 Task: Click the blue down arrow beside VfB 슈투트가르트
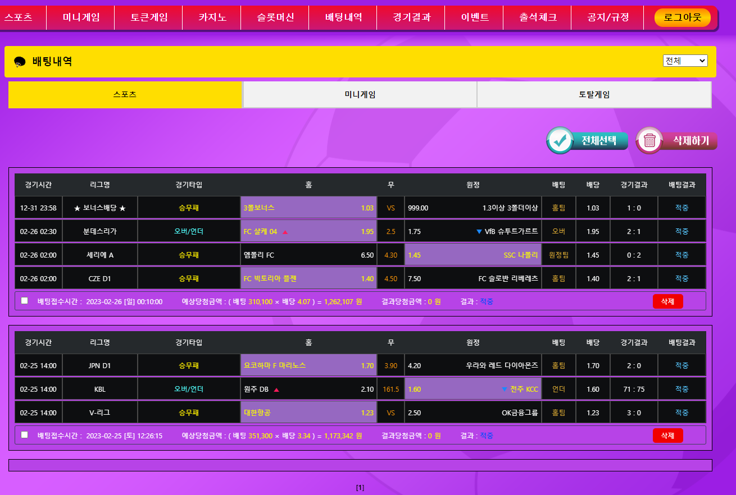[479, 232]
